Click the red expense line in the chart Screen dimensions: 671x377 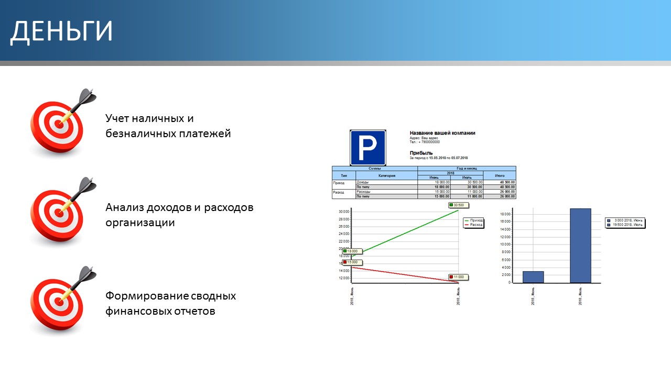click(405, 274)
